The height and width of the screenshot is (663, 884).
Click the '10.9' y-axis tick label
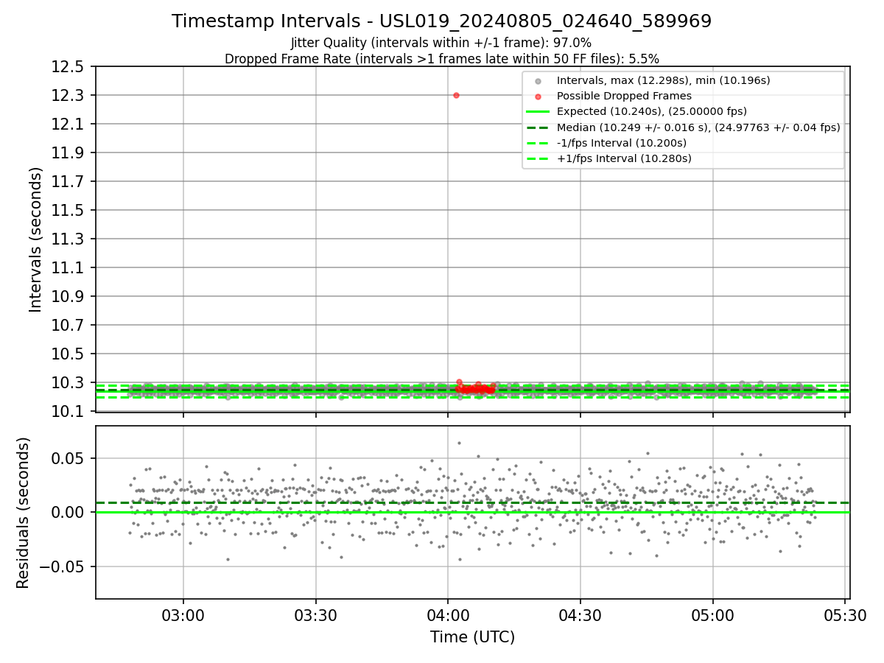[68, 297]
